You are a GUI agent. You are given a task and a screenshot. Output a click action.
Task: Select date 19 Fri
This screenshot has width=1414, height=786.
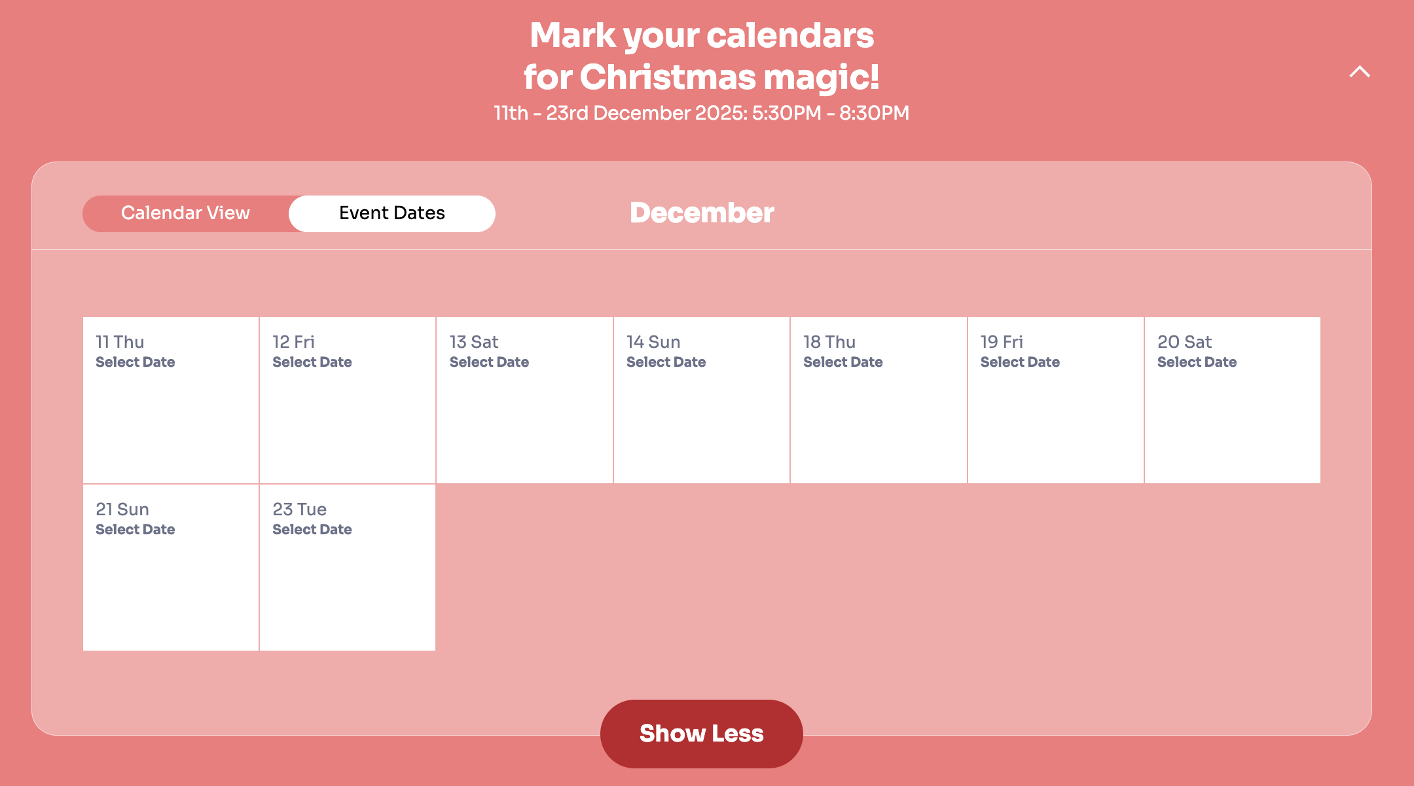coord(1055,400)
